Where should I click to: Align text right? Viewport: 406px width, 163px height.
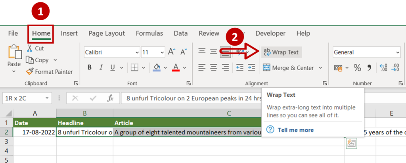tap(226, 68)
